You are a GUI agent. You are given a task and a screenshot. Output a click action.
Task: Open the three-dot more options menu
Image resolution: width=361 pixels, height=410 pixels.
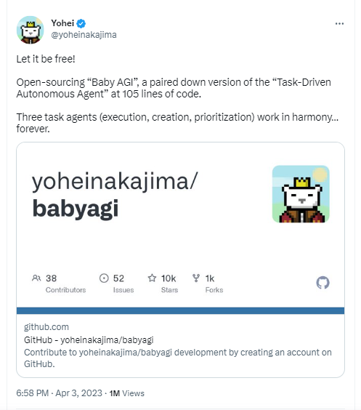339,24
